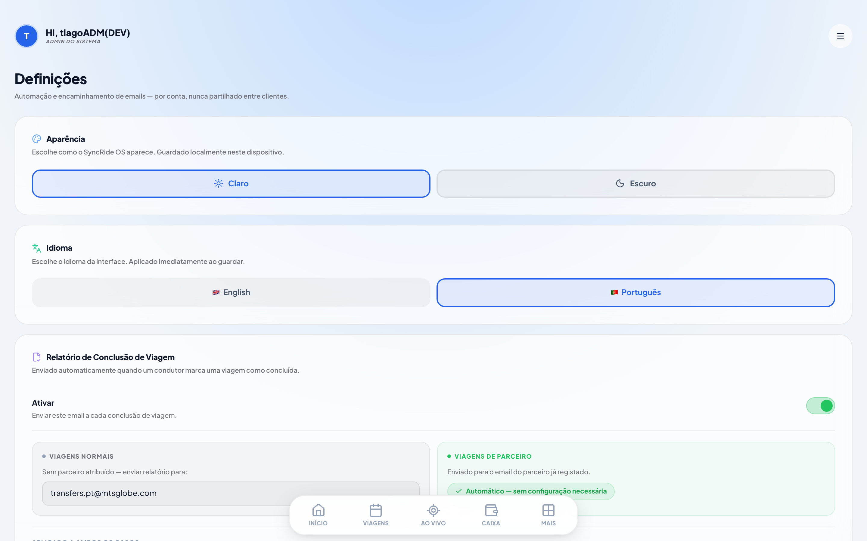The width and height of the screenshot is (867, 541).
Task: Click the checkmark icon in Automático badge
Action: click(x=458, y=491)
